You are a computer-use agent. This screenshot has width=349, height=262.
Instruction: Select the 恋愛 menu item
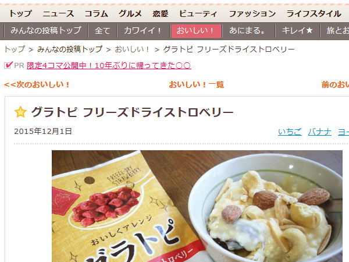[x=161, y=14]
